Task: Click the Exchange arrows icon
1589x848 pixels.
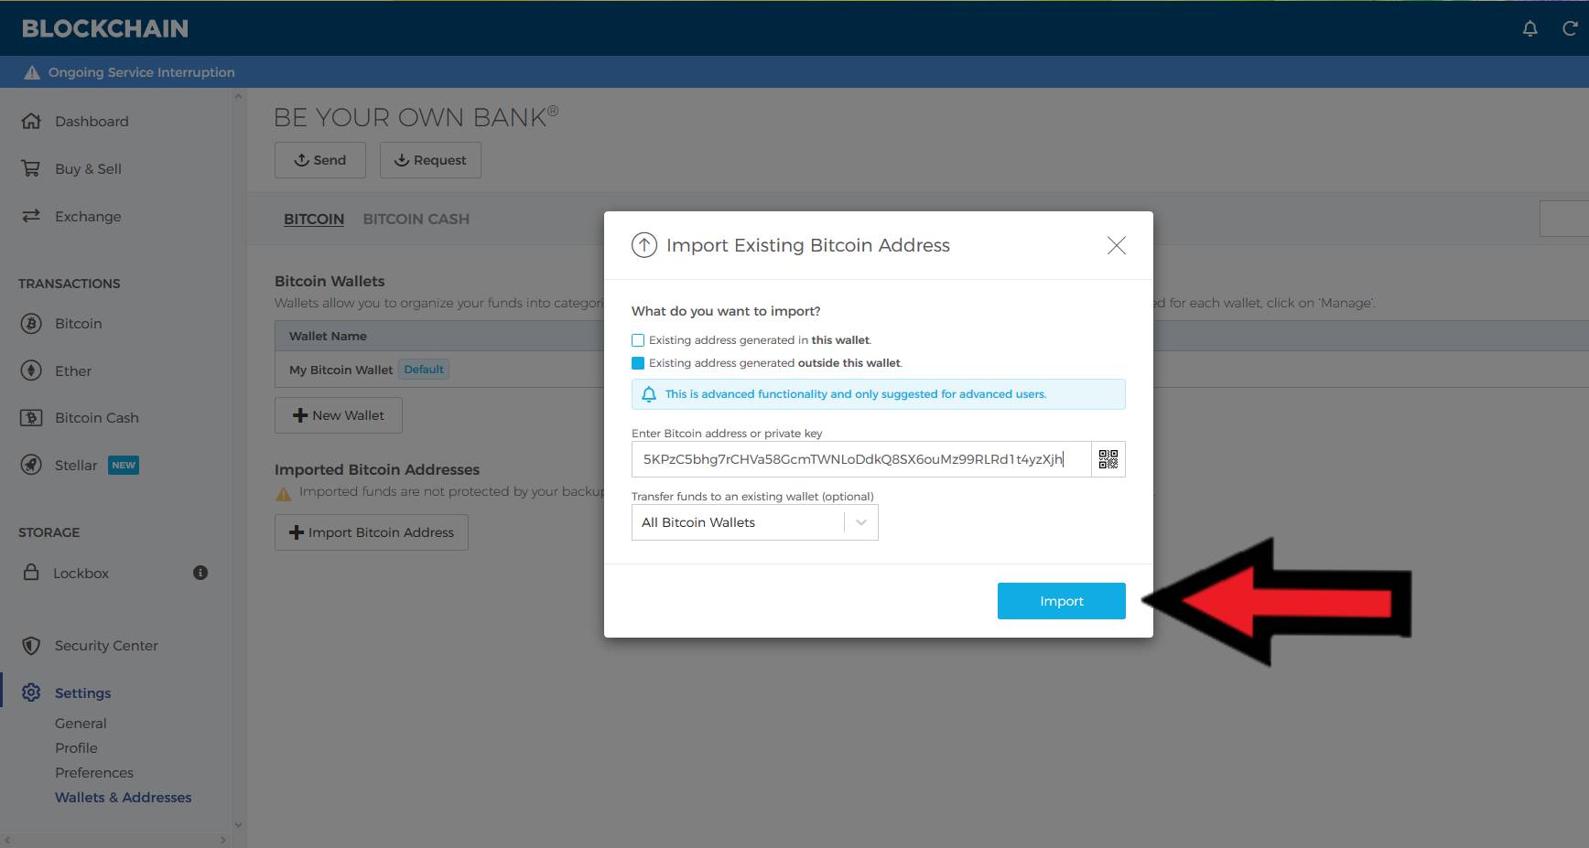Action: click(31, 216)
